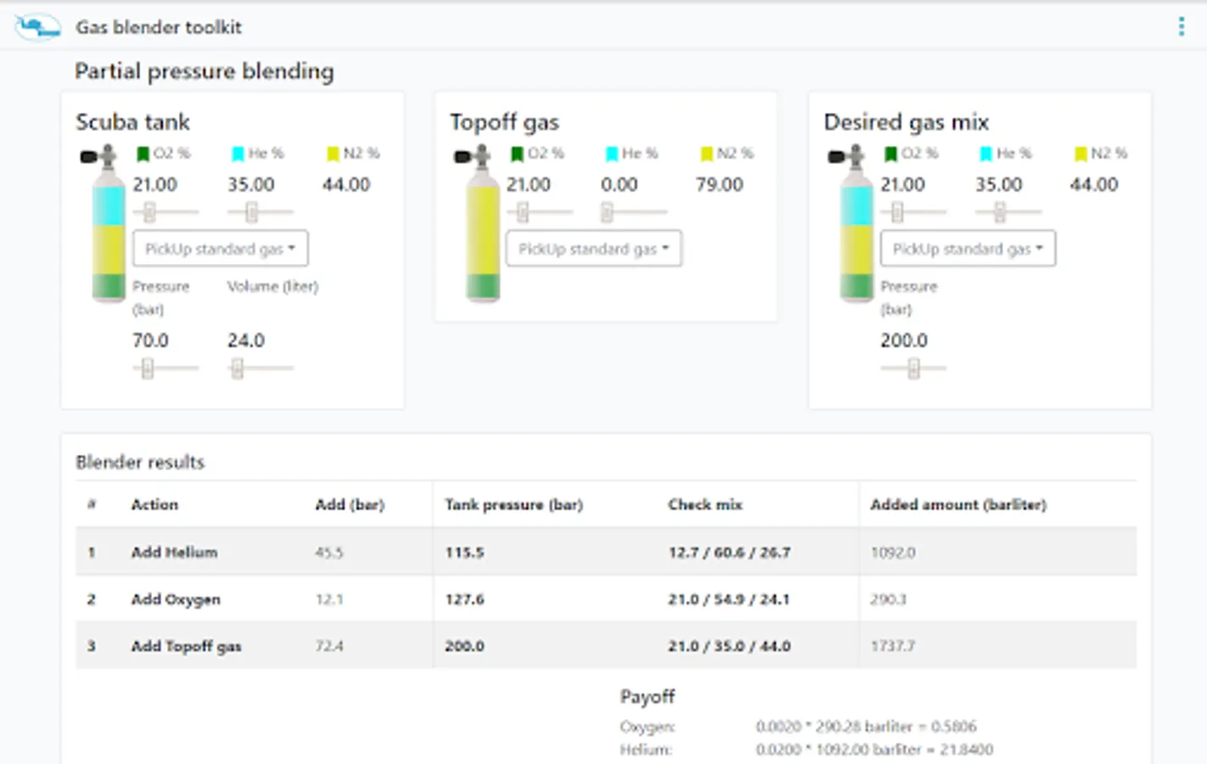Click the Added amount (barliter) column header
Viewport: 1207px width, 764px height.
[958, 504]
